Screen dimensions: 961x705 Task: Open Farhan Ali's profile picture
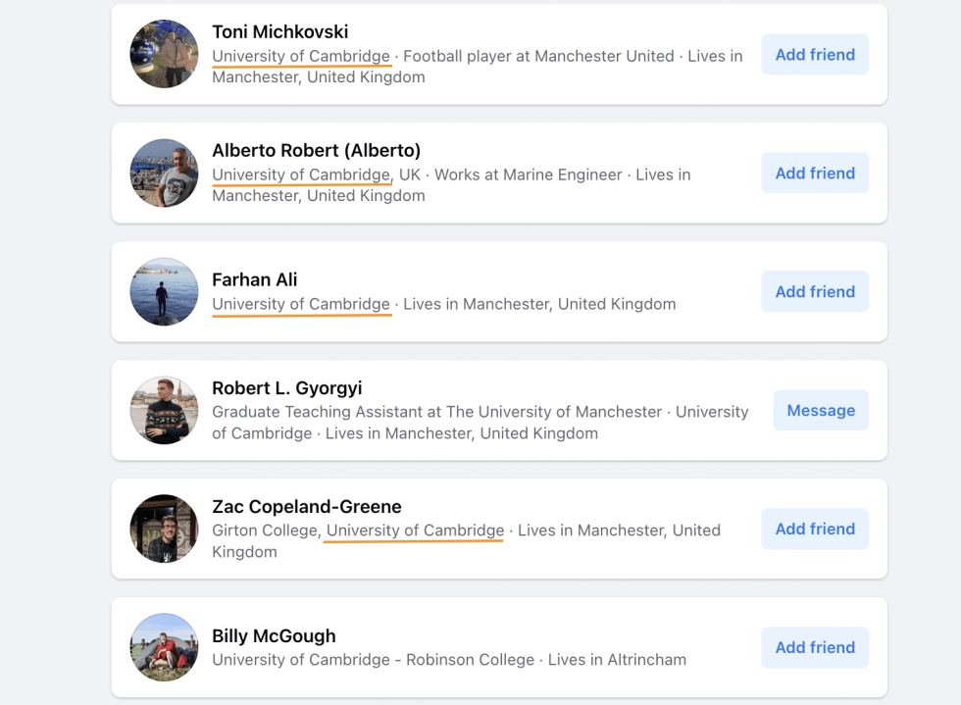click(x=164, y=291)
